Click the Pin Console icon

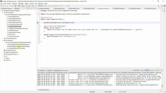150,70
